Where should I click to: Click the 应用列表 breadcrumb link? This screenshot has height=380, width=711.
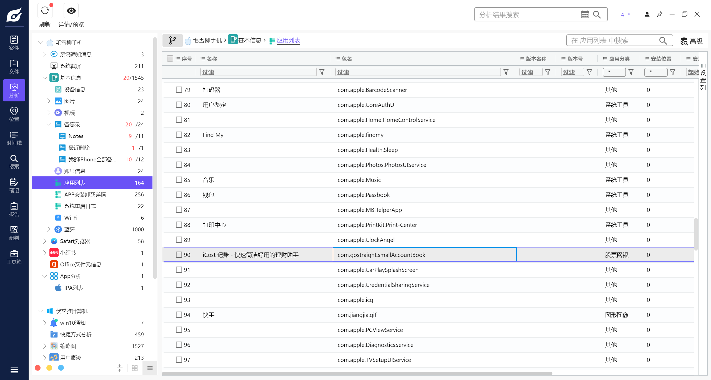[x=288, y=41]
